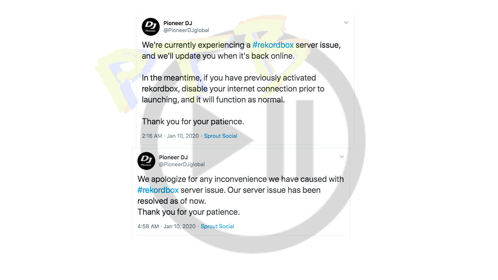
Task: Open the #rekordbox hashtag in the first tweet
Action: point(273,45)
